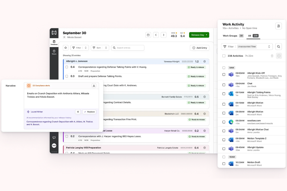Select the Timesheet icon in the dark sidebar
287x191 pixels.
click(54, 41)
